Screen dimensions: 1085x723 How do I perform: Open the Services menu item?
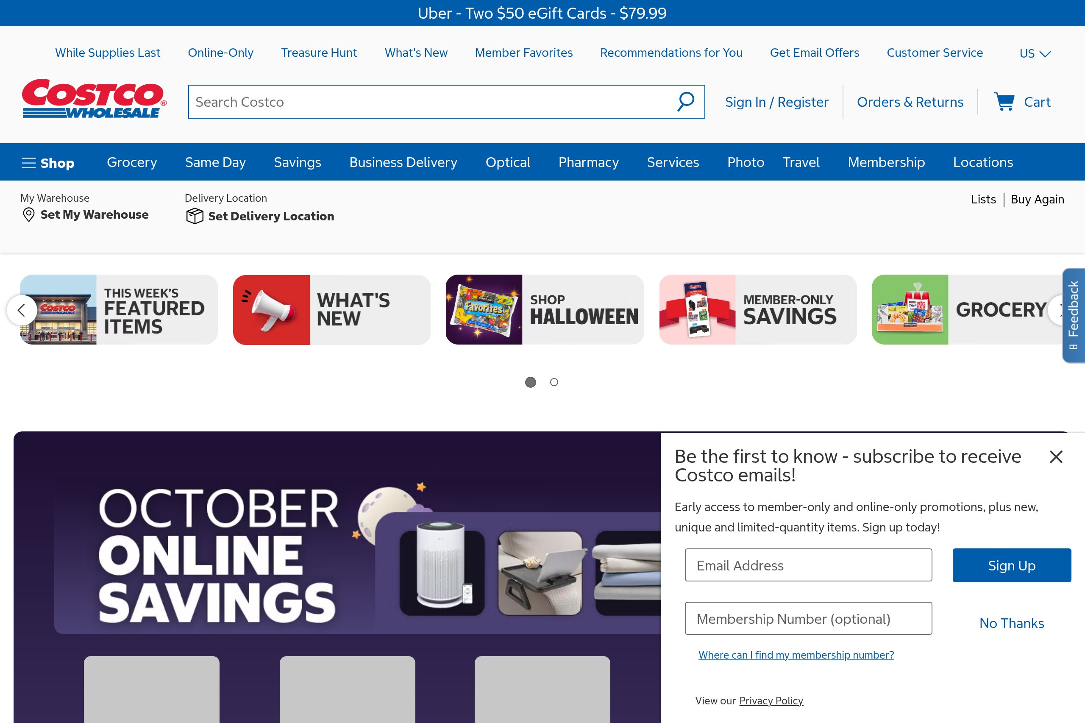[673, 162]
